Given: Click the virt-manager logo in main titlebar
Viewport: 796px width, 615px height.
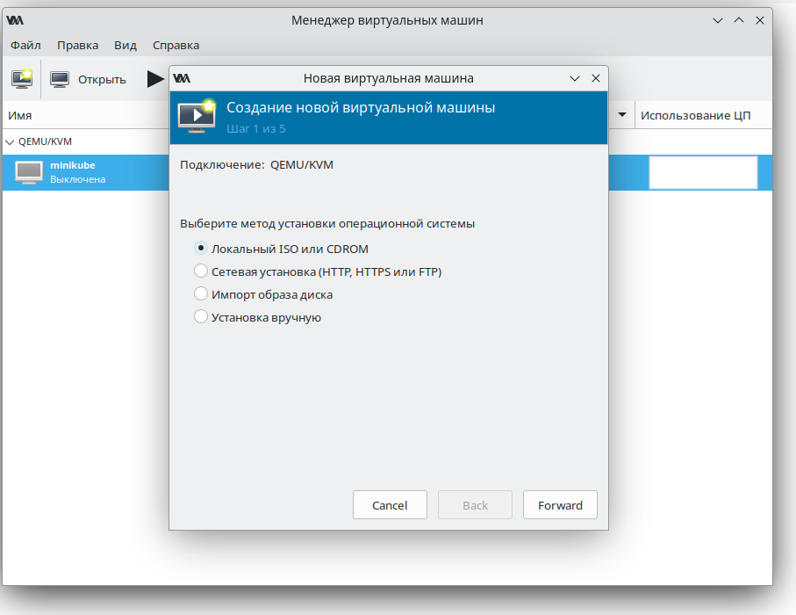Looking at the screenshot, I should (x=15, y=20).
